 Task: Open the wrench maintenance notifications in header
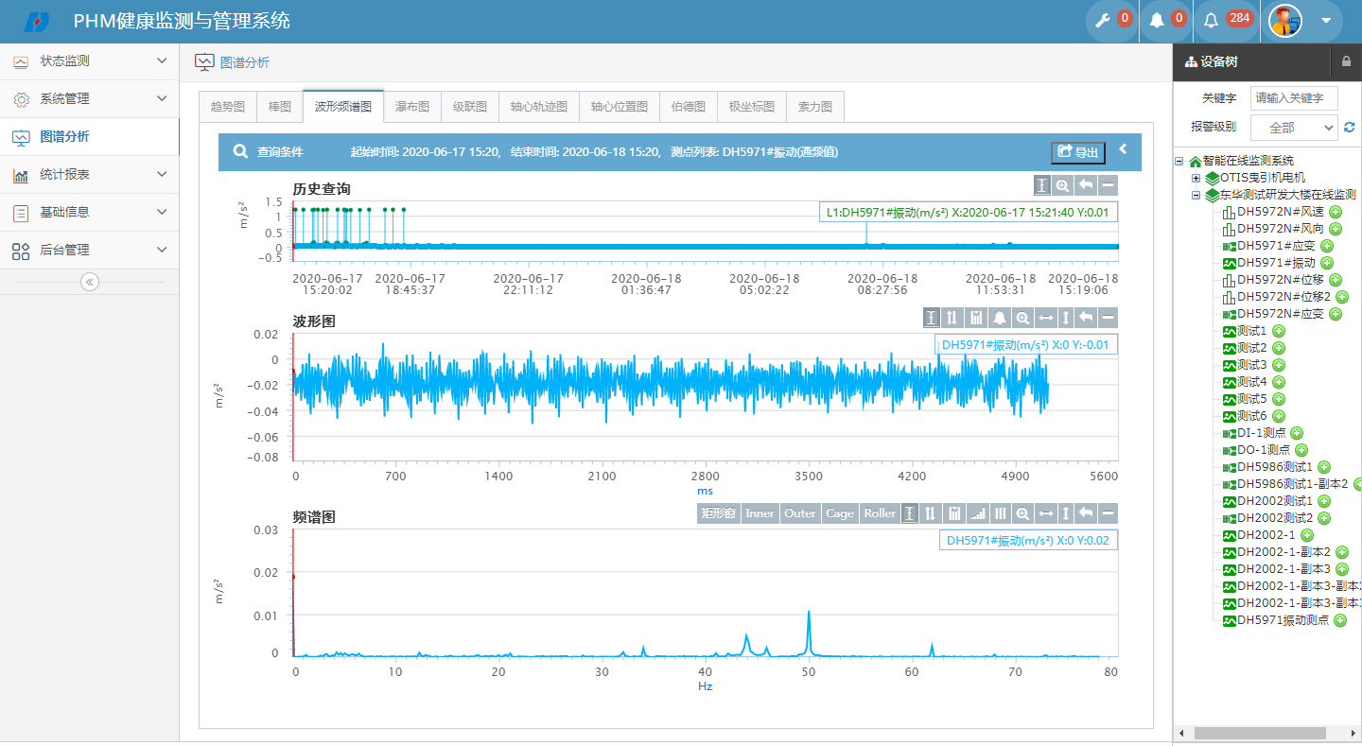pos(1111,21)
